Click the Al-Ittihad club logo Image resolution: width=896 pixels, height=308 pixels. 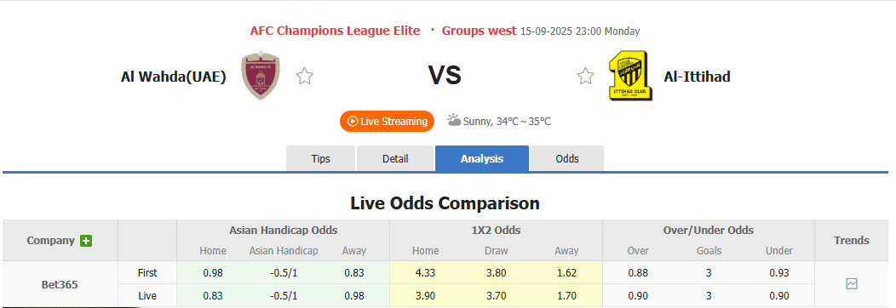[x=631, y=76]
